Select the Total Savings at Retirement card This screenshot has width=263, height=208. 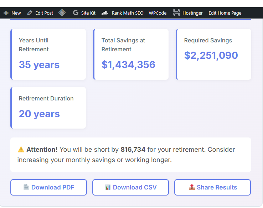tap(131, 54)
